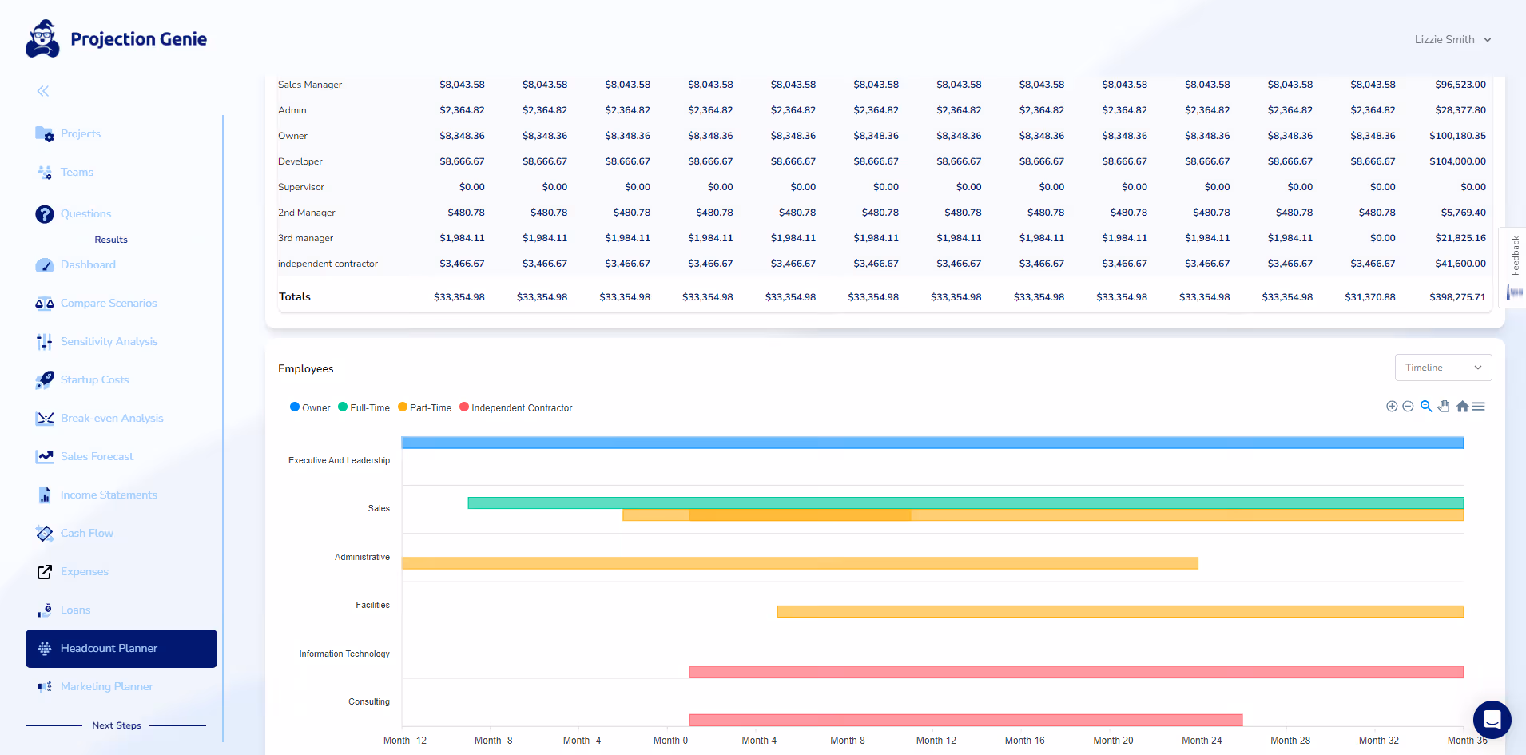Open Startup Costs page
Screen dimensions: 1526x755
94,379
